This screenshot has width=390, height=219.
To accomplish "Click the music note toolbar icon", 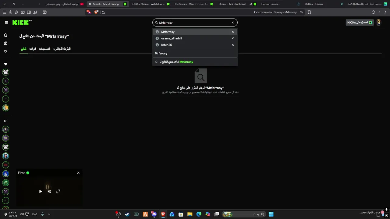I will [35, 12].
